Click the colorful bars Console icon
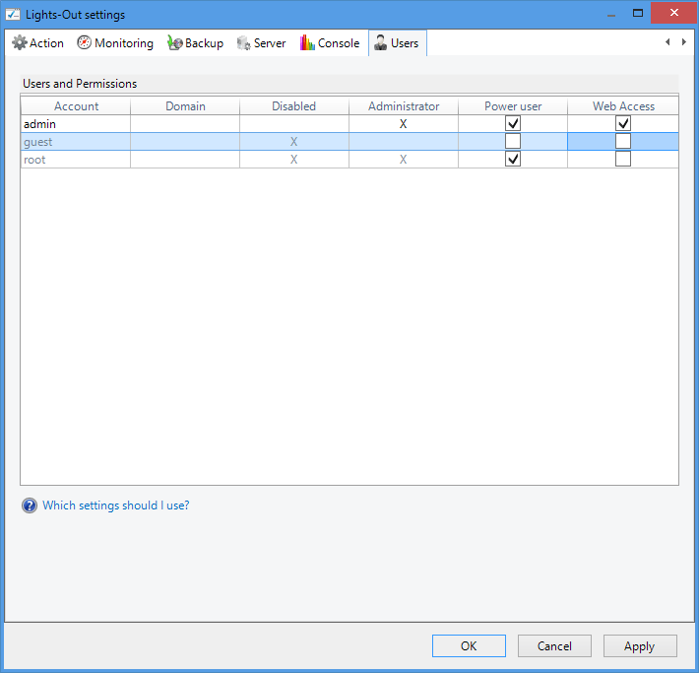 307,42
